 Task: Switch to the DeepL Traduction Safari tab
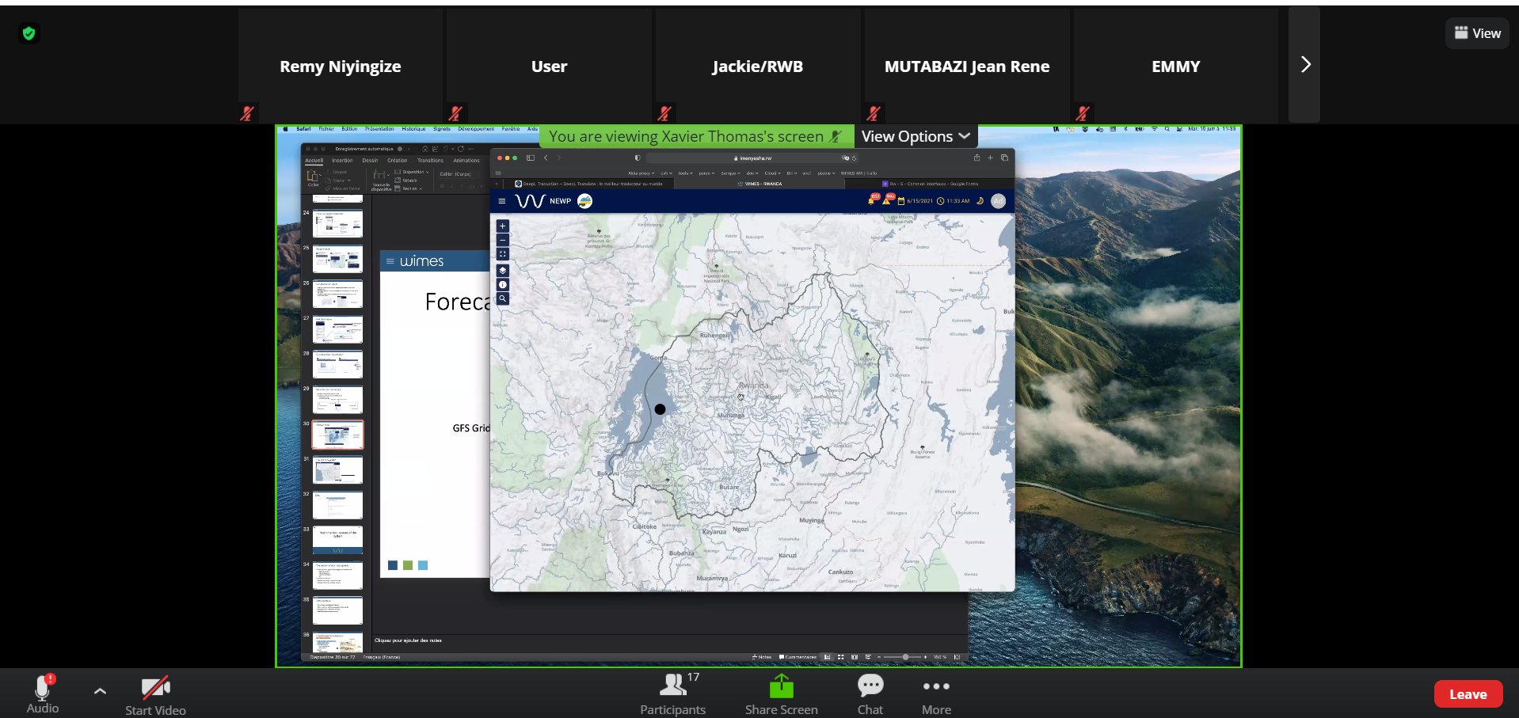click(x=588, y=184)
